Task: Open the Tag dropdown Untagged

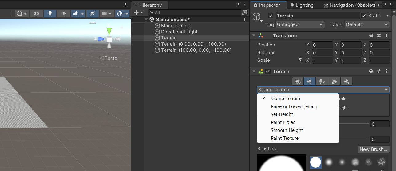Action: pos(300,24)
